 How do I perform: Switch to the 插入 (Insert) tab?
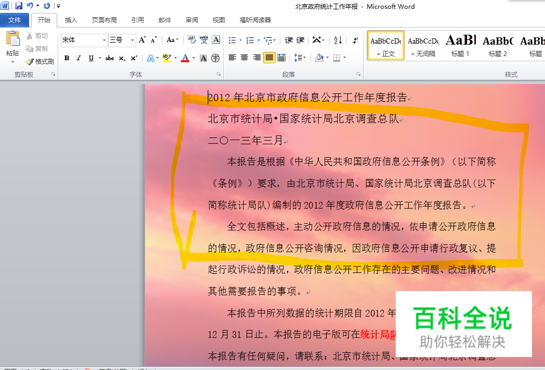click(x=71, y=20)
